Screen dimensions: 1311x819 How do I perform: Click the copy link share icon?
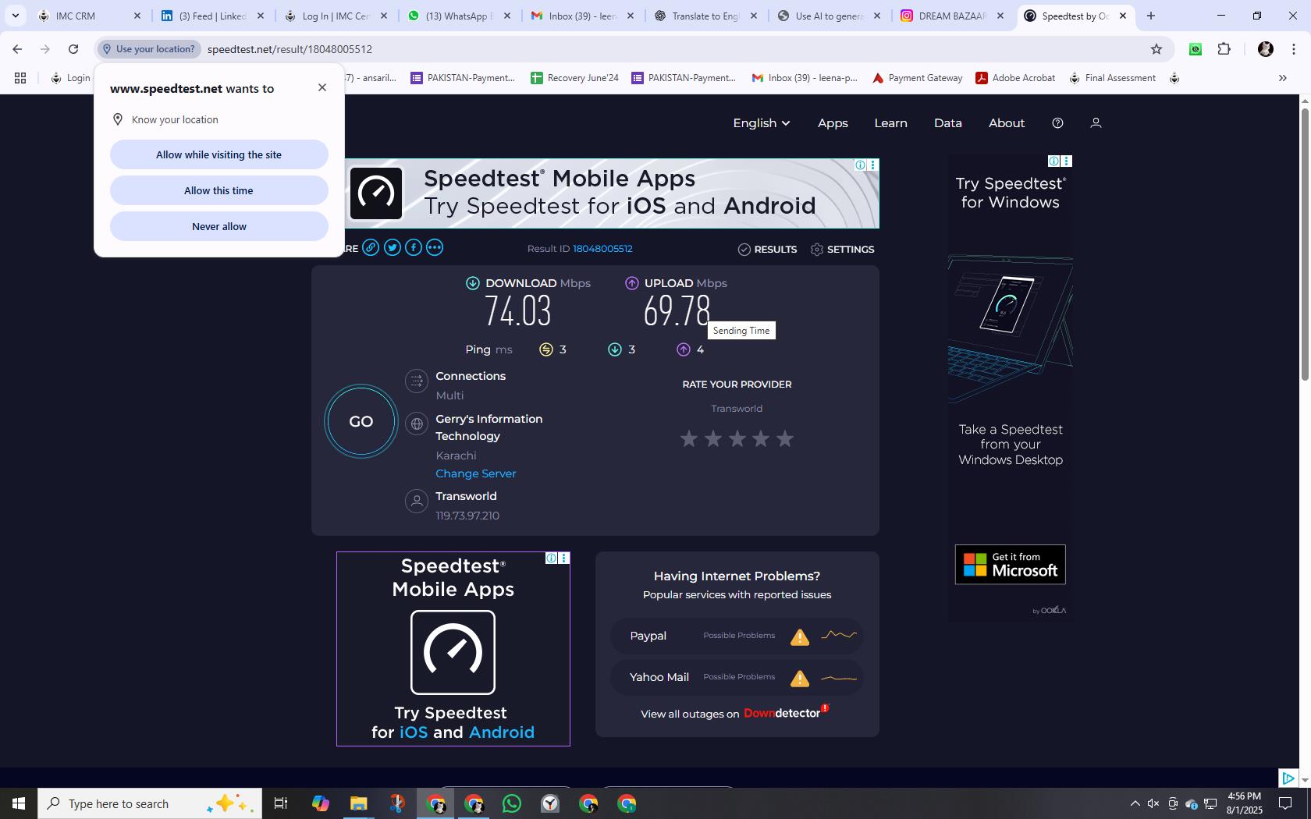click(371, 247)
